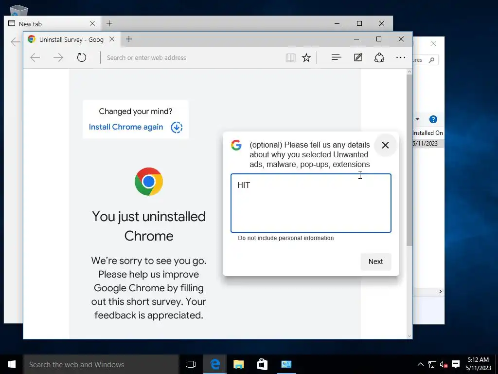Open the Action Center notifications icon

(456, 364)
